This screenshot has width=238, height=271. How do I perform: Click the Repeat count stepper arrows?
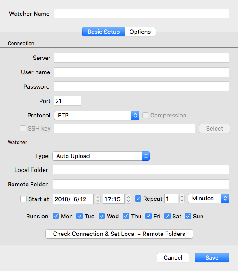(182, 199)
